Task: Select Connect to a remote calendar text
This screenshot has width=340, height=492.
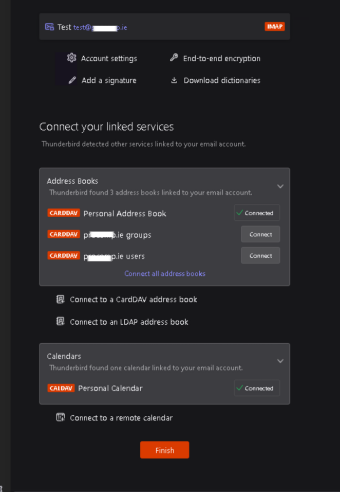Action: (121, 418)
